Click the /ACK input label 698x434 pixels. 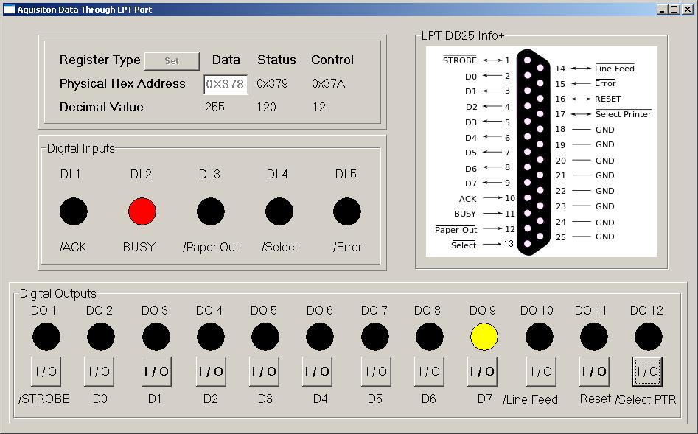point(73,247)
